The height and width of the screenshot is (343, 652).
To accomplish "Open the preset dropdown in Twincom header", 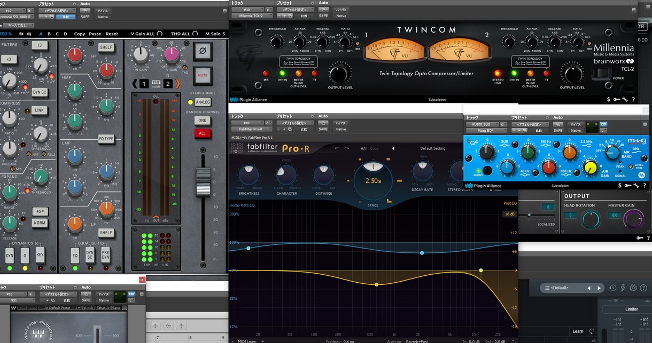I will coord(296,10).
